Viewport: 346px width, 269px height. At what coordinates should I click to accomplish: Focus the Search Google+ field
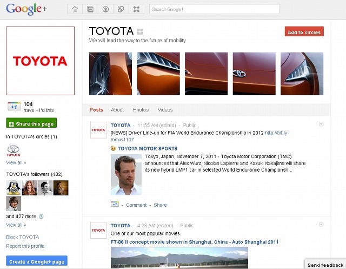214,9
